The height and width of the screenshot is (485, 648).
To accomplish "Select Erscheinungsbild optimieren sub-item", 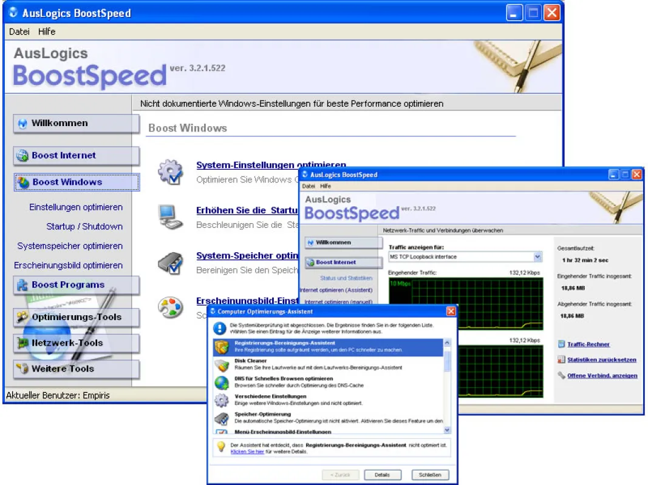I will point(68,266).
